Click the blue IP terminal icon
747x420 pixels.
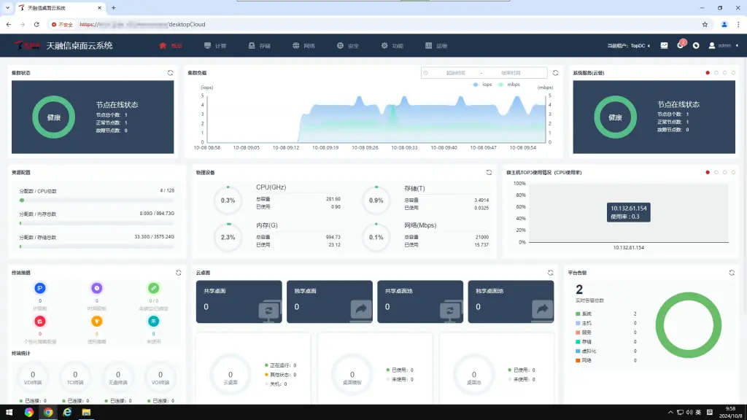[x=39, y=288]
